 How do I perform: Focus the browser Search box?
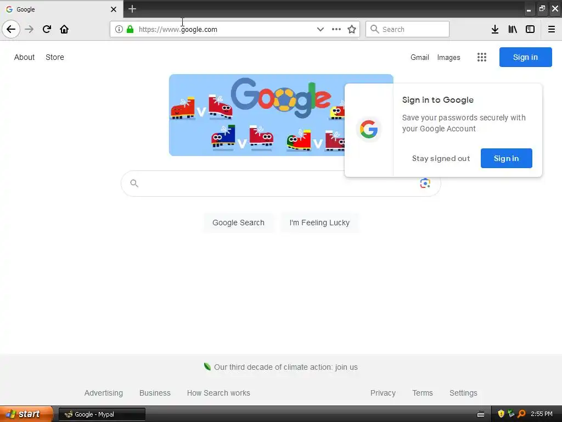click(x=407, y=29)
